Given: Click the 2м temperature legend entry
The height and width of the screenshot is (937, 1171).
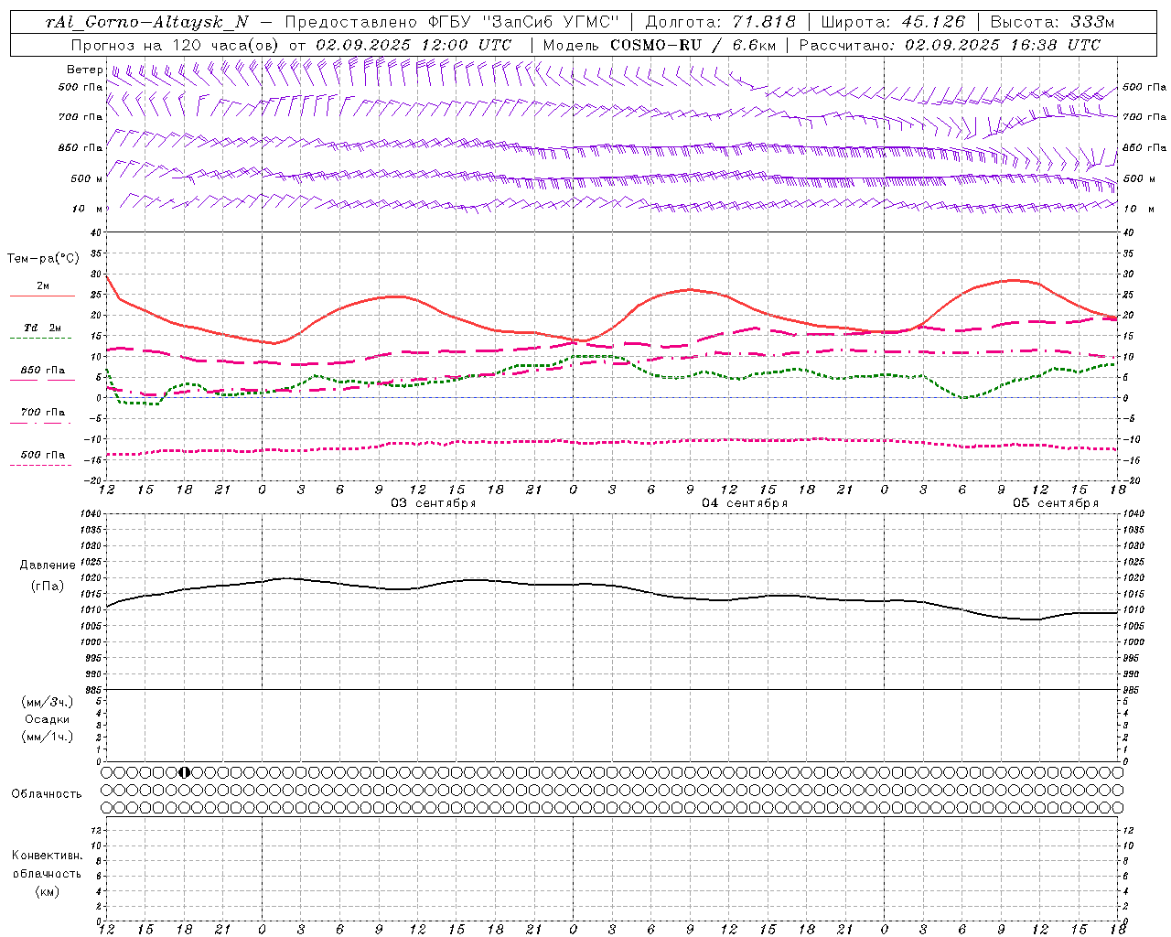Looking at the screenshot, I should 43,286.
